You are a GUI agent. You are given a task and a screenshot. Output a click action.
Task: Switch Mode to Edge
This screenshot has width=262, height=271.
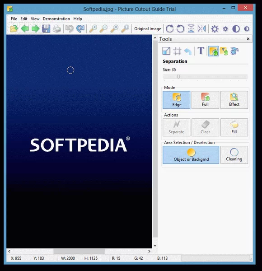point(177,100)
